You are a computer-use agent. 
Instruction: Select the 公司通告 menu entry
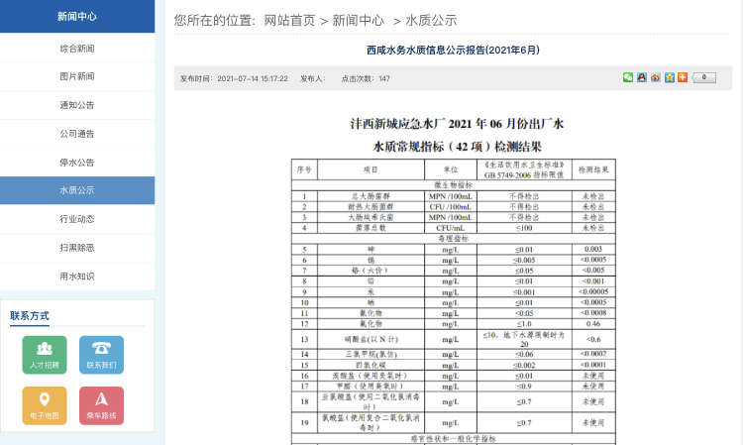click(x=77, y=134)
